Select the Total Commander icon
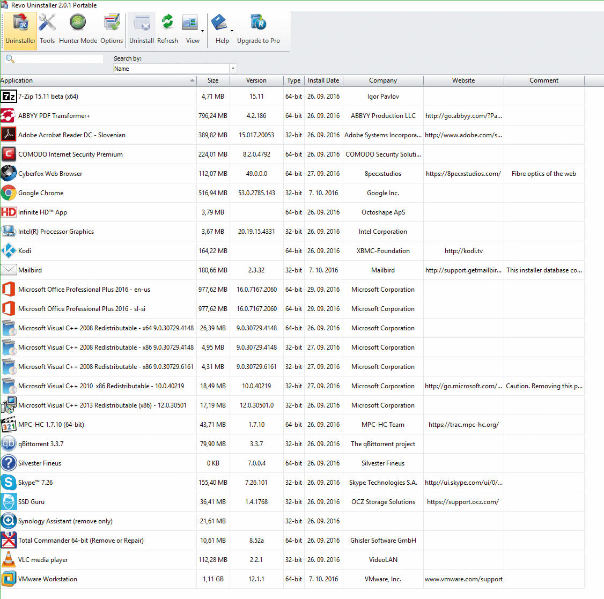 pyautogui.click(x=9, y=540)
